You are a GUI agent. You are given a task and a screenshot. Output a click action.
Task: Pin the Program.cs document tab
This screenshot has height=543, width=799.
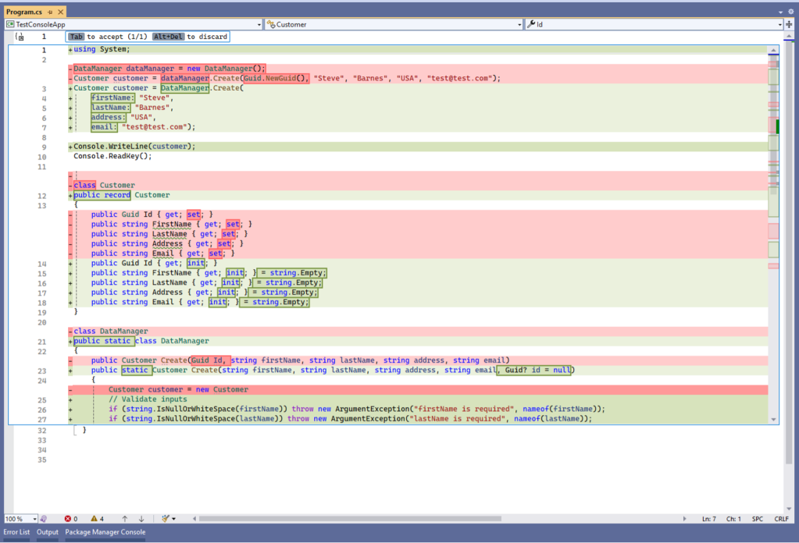(48, 12)
